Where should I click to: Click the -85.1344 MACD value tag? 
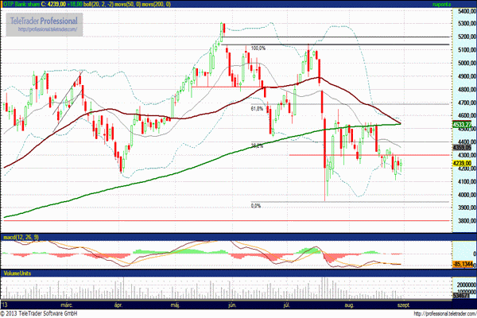pyautogui.click(x=463, y=265)
